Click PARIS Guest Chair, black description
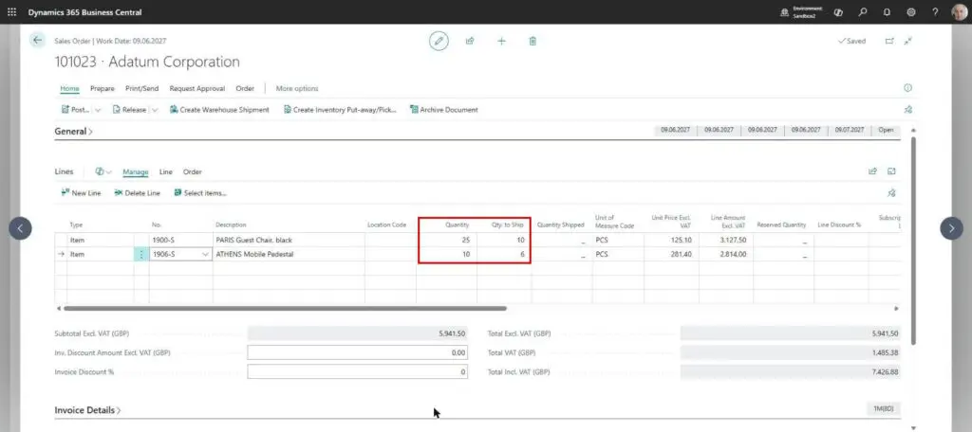The image size is (972, 432). point(253,240)
